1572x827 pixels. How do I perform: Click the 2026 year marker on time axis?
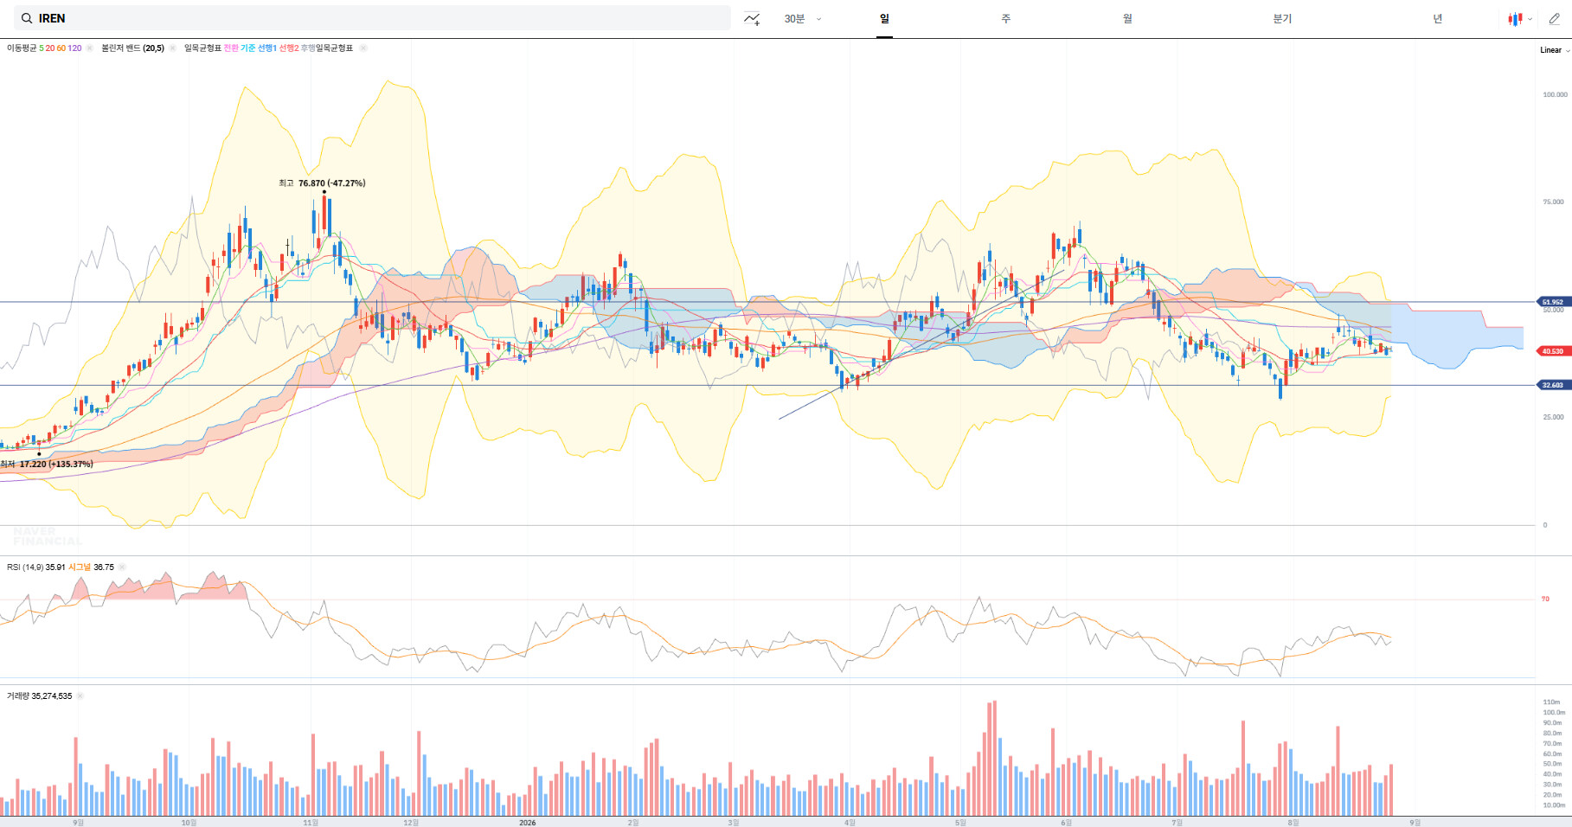[x=527, y=823]
